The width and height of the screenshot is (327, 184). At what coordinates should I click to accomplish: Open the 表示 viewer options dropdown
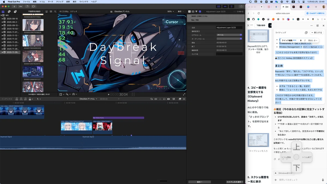(181, 11)
